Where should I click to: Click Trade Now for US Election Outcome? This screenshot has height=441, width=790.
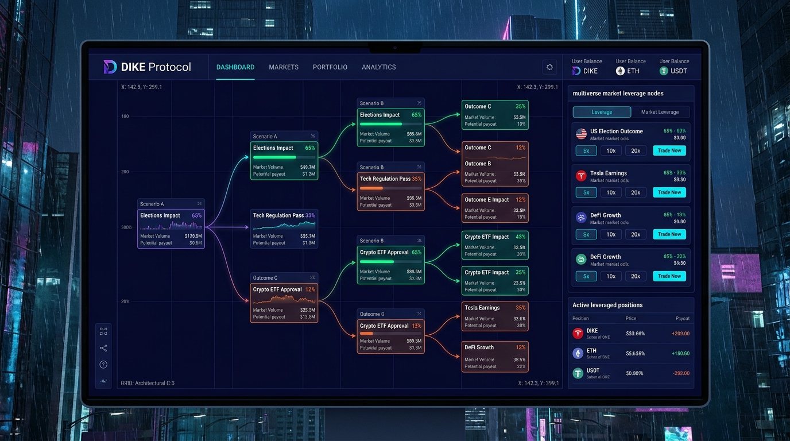tap(669, 150)
